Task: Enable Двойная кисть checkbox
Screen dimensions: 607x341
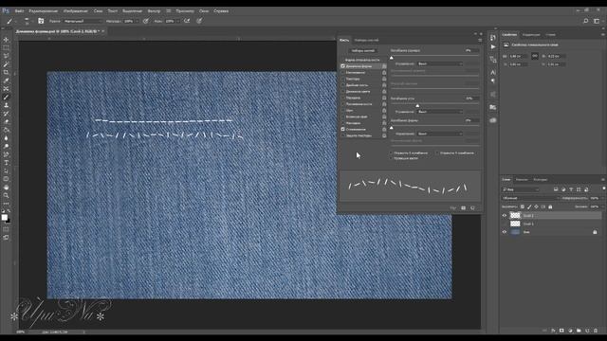Action: (343, 85)
